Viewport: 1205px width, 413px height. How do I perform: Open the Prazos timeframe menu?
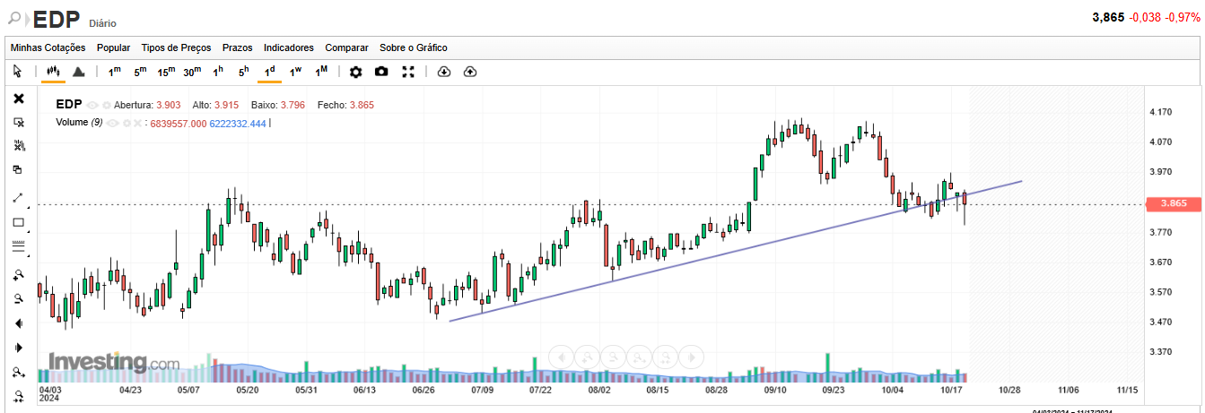click(237, 47)
